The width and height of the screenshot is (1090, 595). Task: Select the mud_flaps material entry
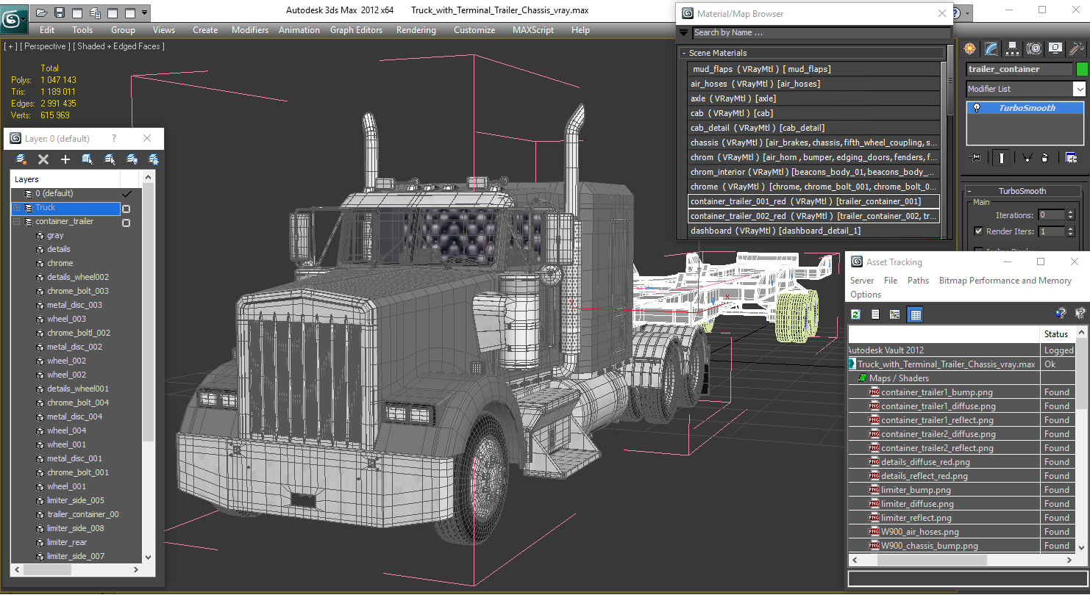tap(814, 69)
